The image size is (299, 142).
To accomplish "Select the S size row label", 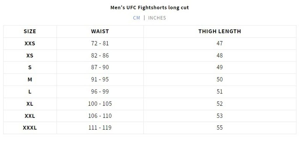I will click(30, 68).
